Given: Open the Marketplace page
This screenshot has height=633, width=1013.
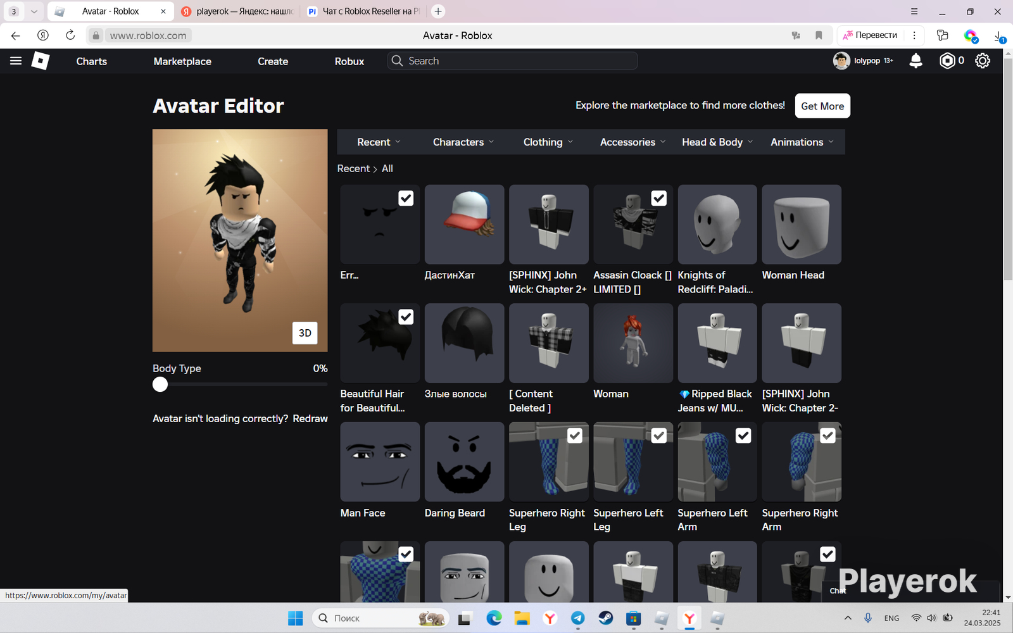Looking at the screenshot, I should 182,61.
